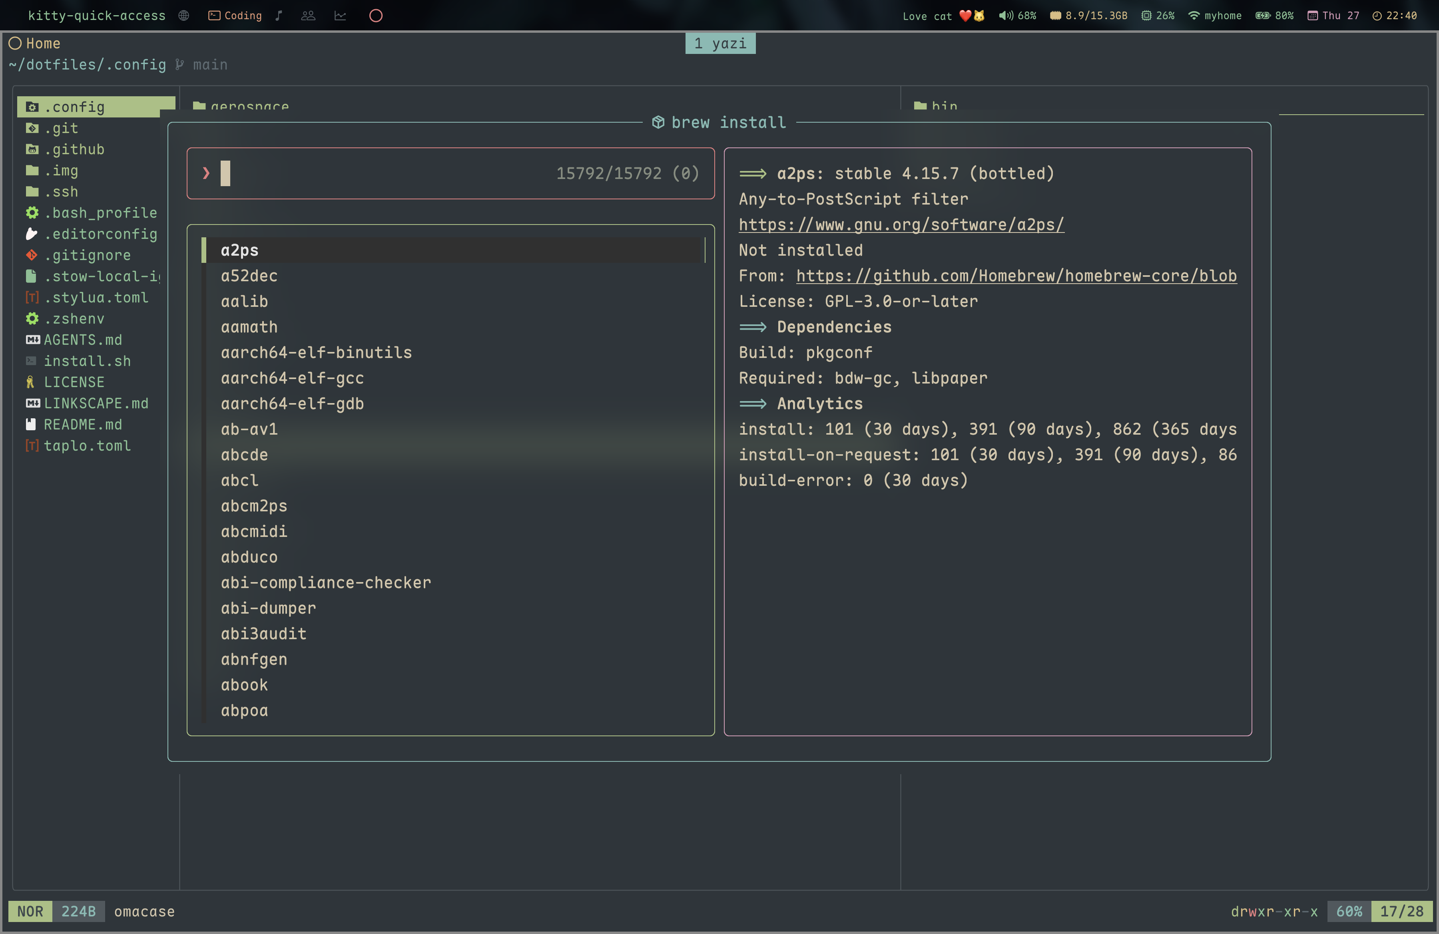The width and height of the screenshot is (1439, 934).
Task: Click the 224B size in status bar
Action: pos(79,911)
